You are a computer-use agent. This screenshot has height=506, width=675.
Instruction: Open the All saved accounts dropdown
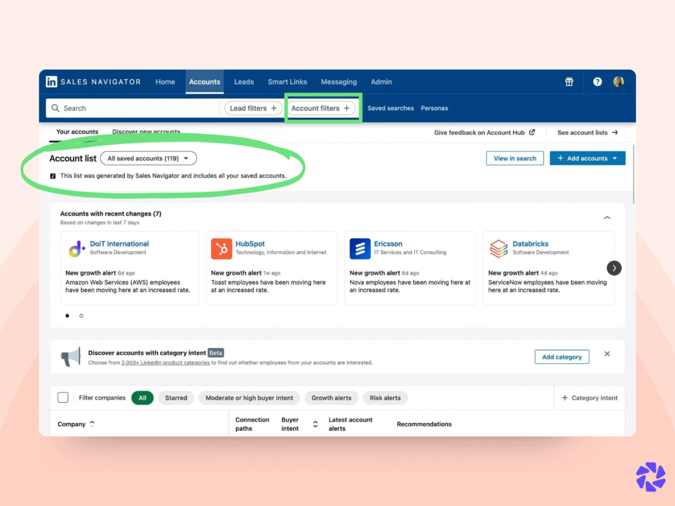pyautogui.click(x=148, y=158)
